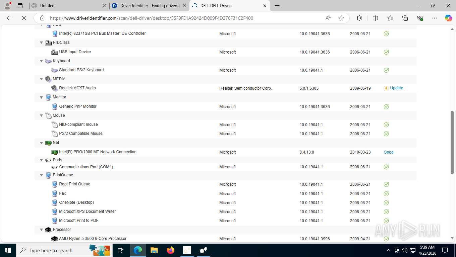Open Task View on taskbar

click(121, 250)
